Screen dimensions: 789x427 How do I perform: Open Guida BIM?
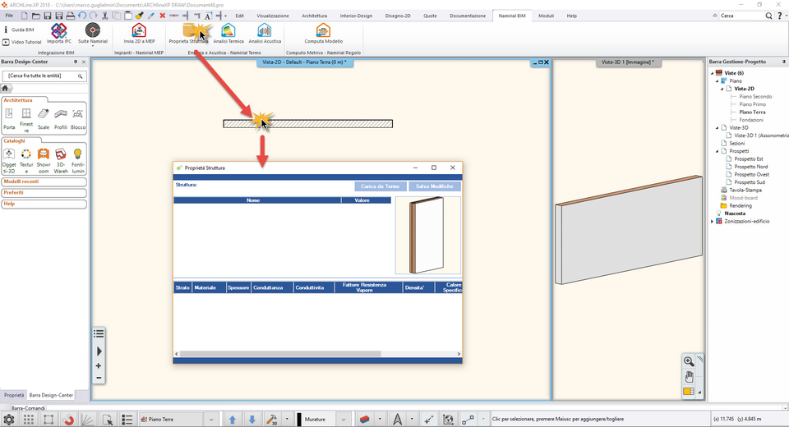tap(19, 30)
